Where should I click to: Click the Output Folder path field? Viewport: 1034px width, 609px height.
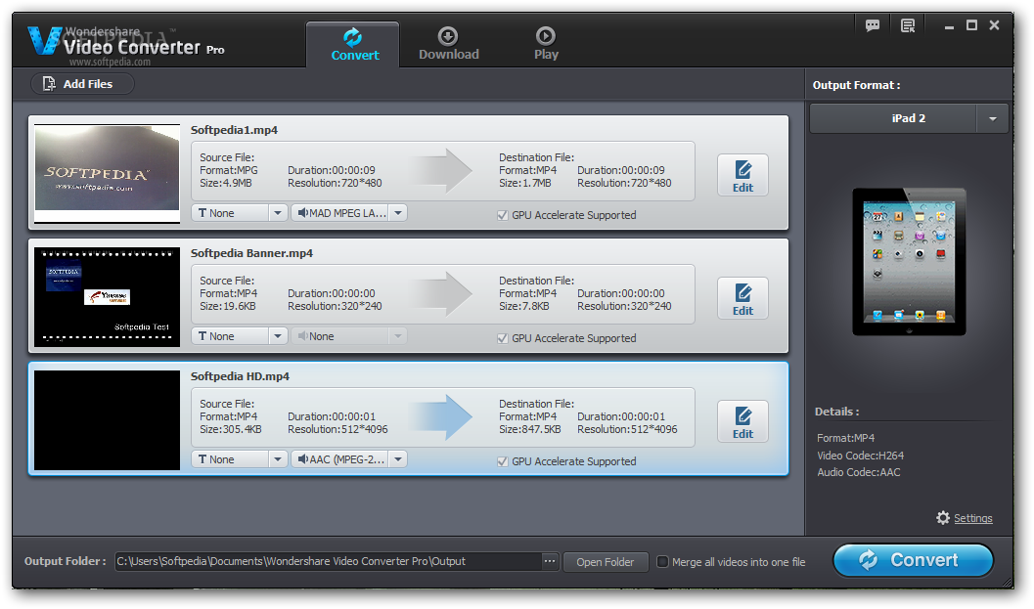[x=328, y=561]
